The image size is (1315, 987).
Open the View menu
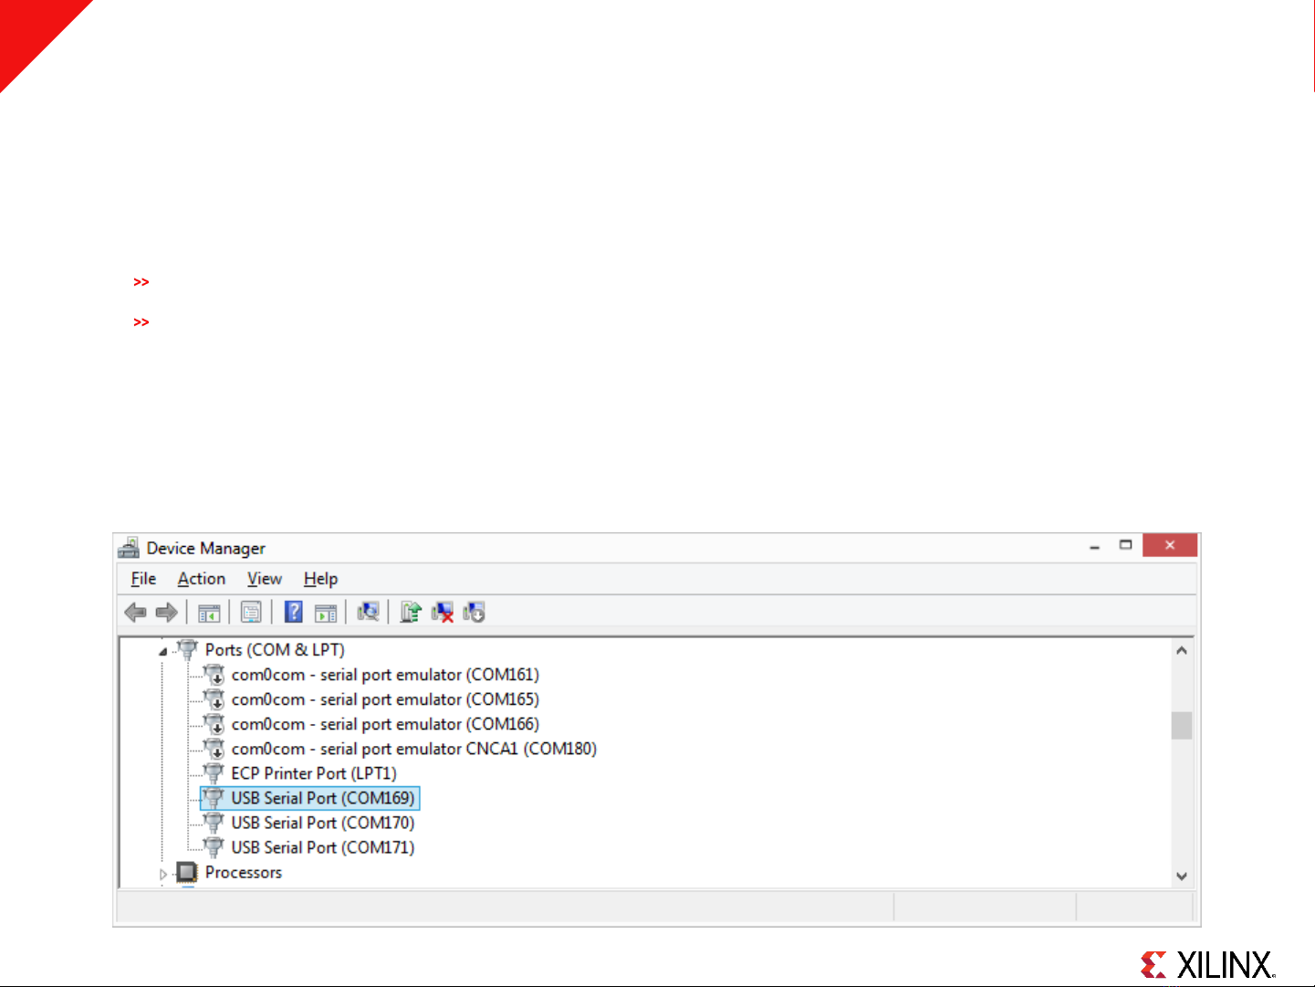(264, 579)
